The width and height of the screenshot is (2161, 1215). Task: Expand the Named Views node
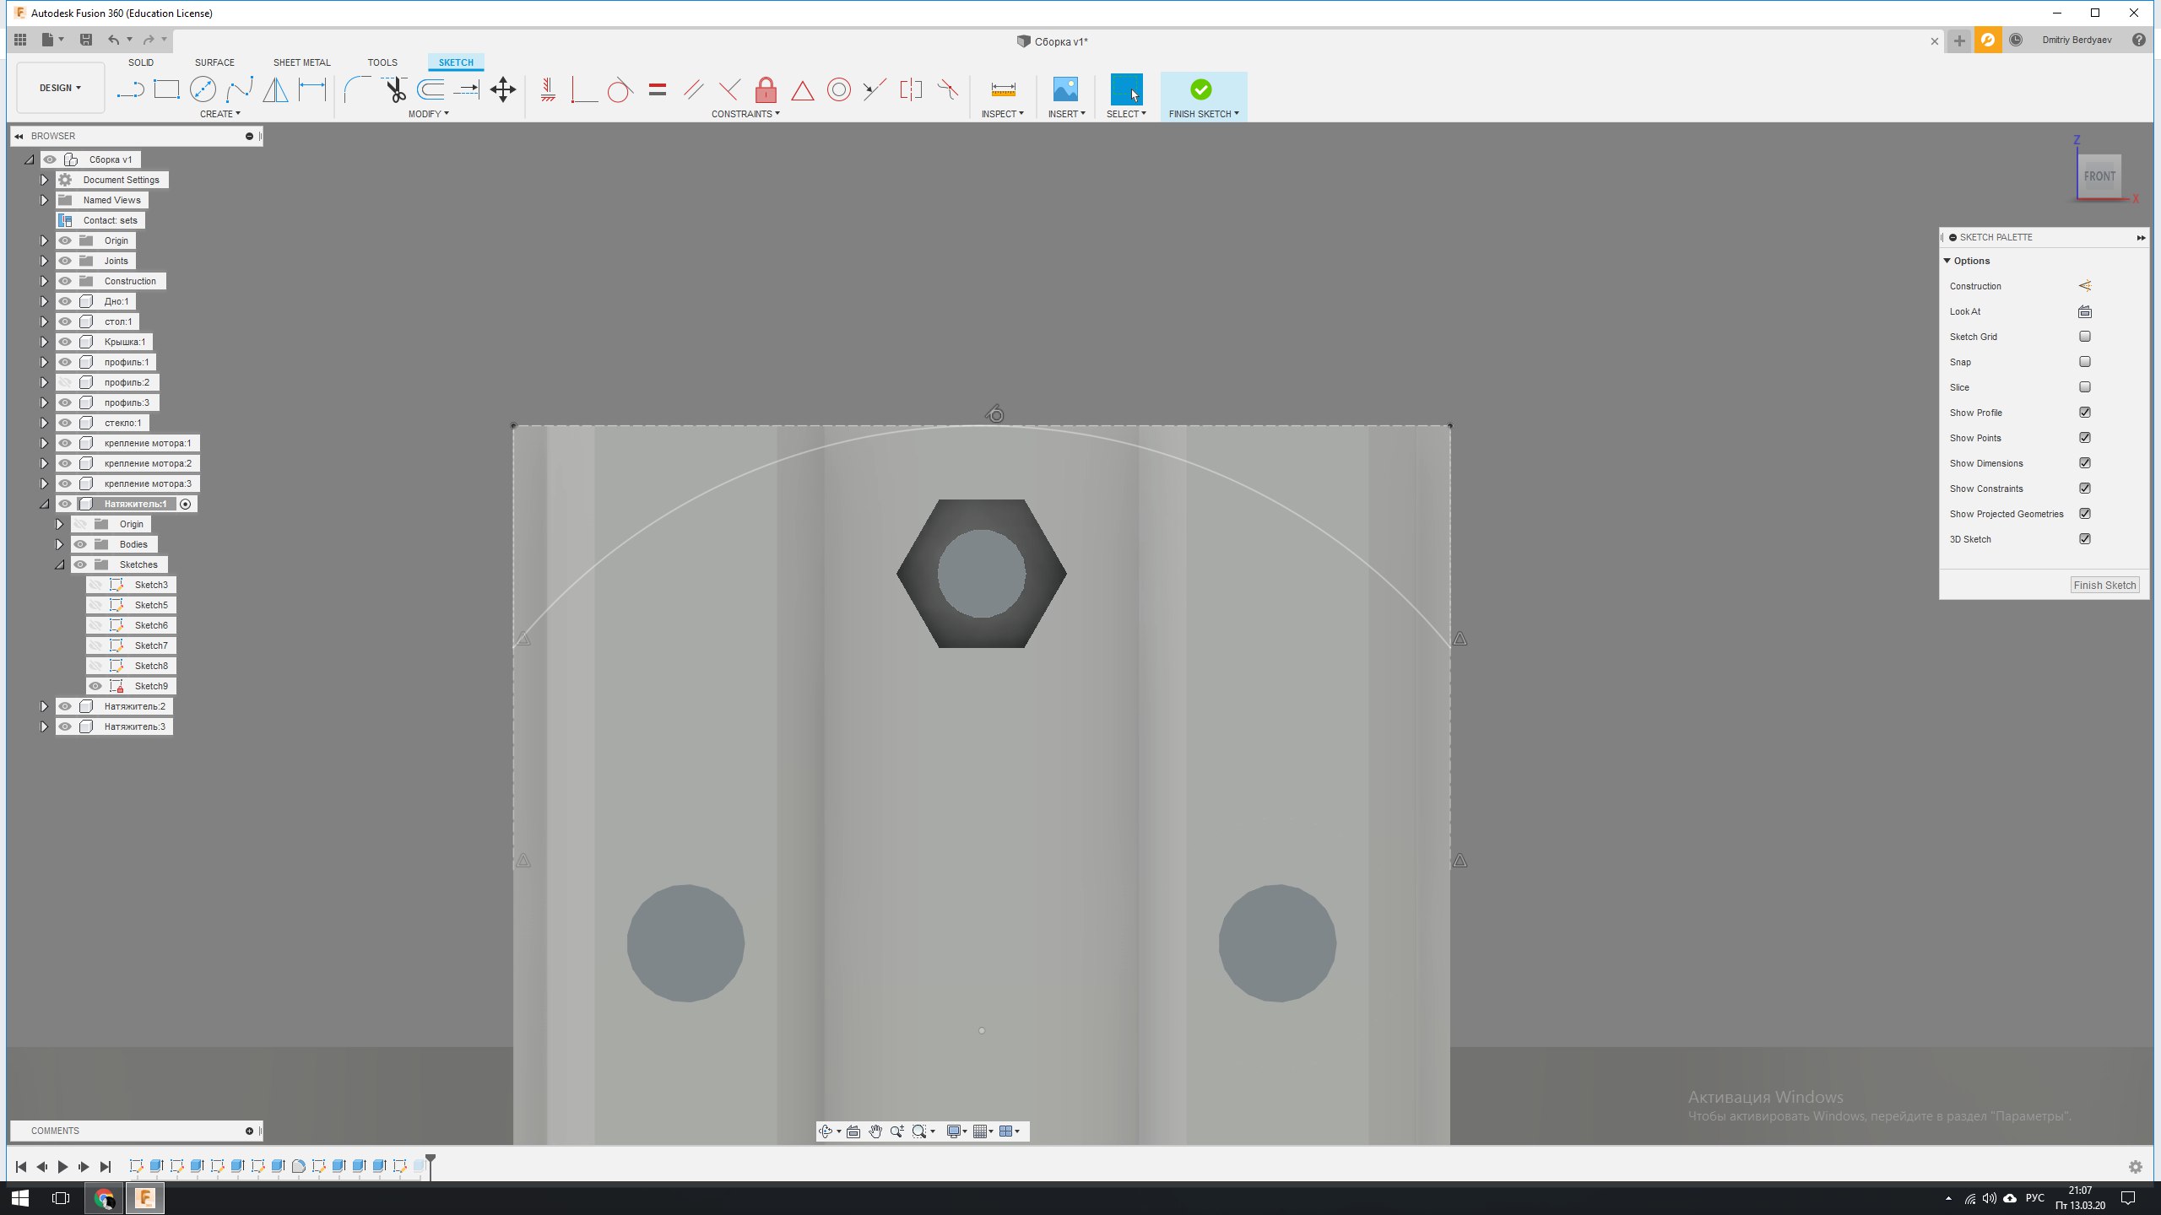44,200
